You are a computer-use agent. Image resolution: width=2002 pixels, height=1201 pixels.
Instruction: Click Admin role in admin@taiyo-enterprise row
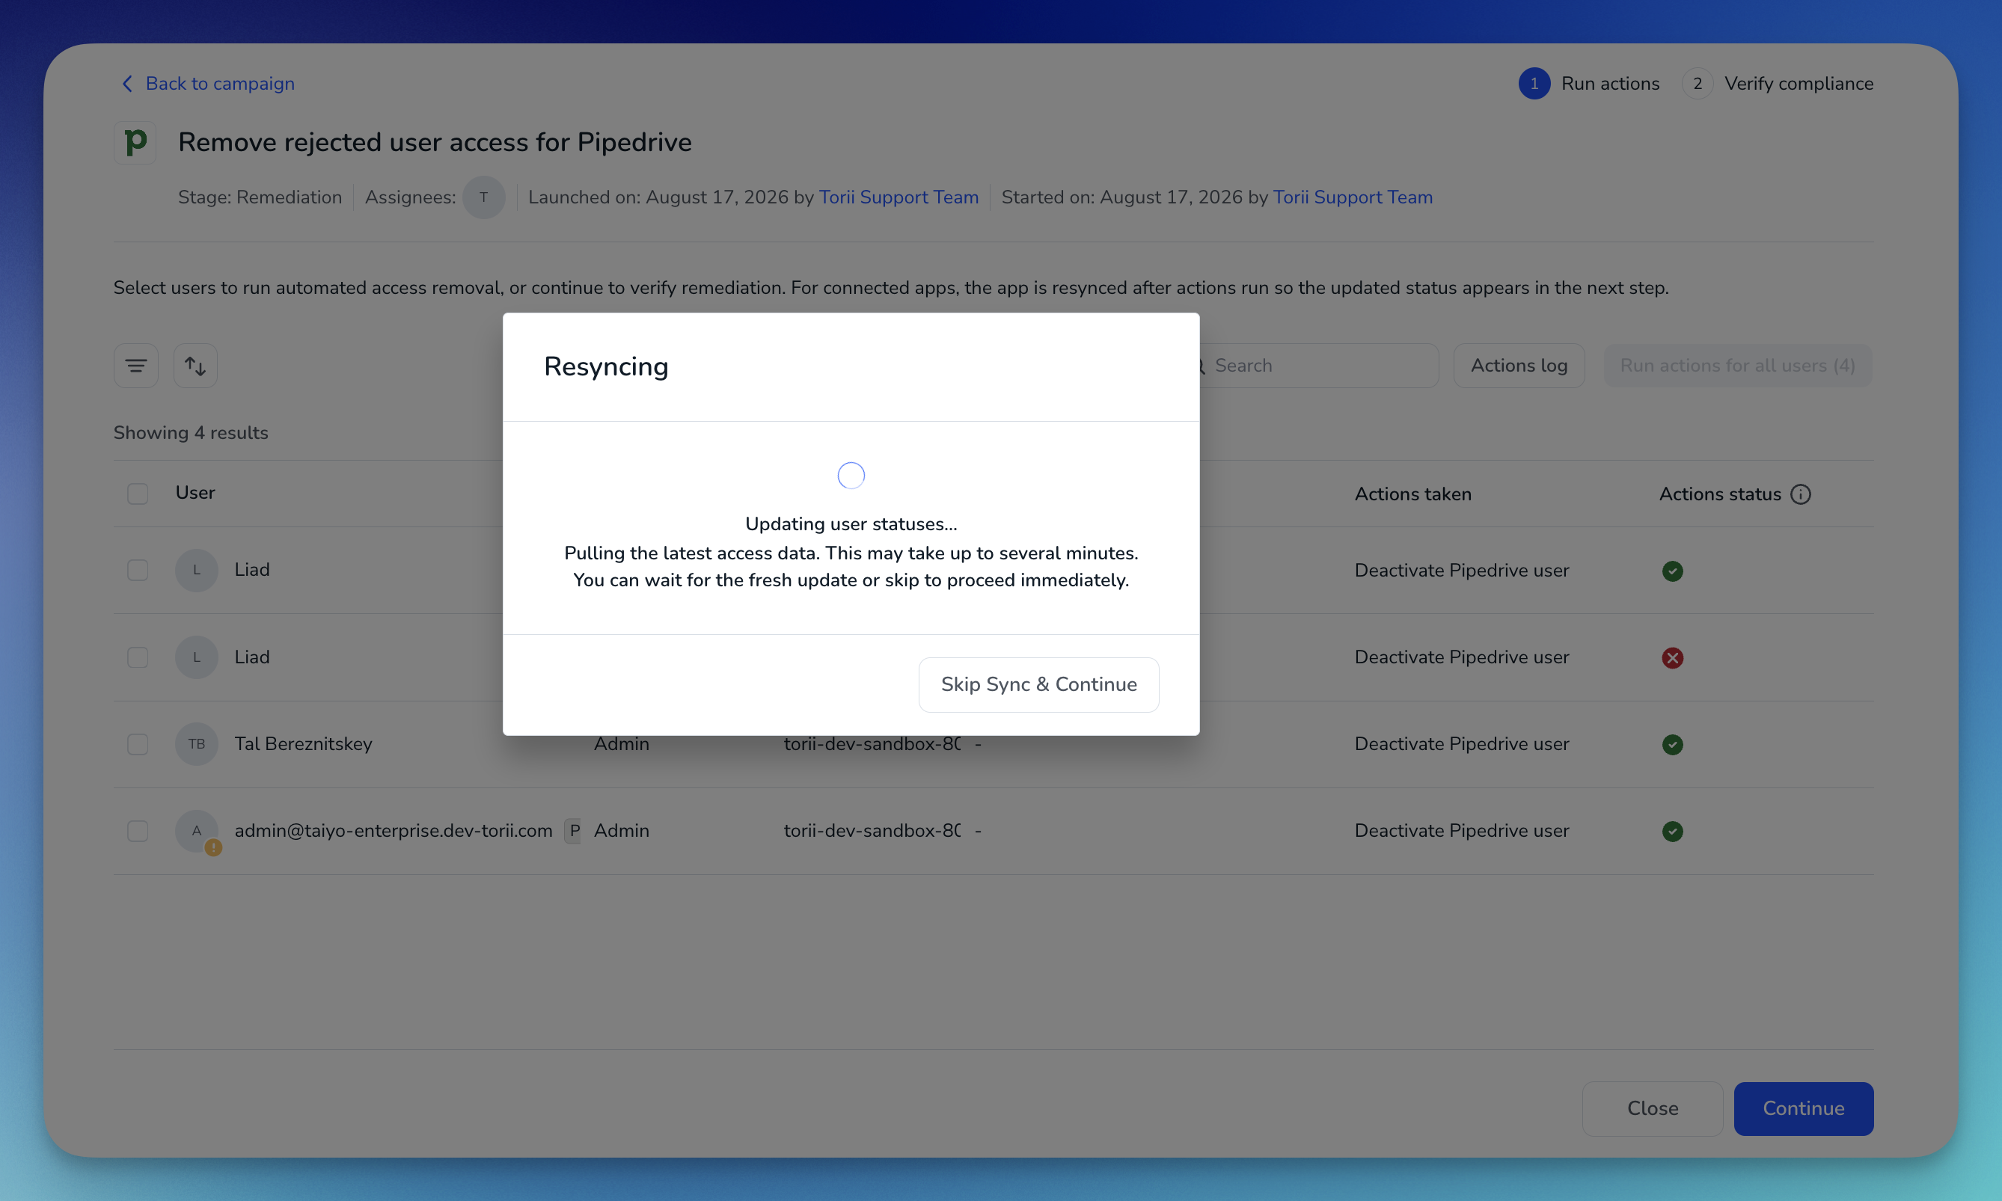(x=621, y=830)
